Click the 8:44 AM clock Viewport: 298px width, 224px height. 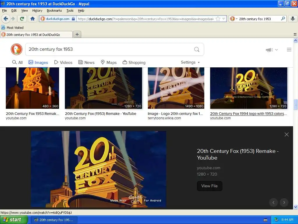287,220
